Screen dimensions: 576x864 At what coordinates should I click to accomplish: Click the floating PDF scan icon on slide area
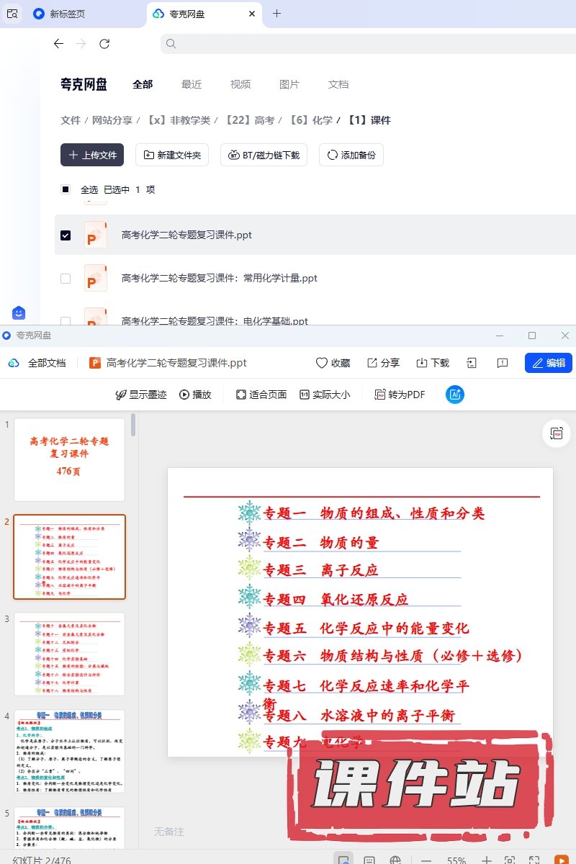point(556,433)
